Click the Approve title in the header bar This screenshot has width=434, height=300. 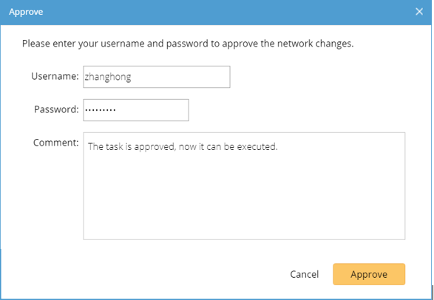[26, 12]
